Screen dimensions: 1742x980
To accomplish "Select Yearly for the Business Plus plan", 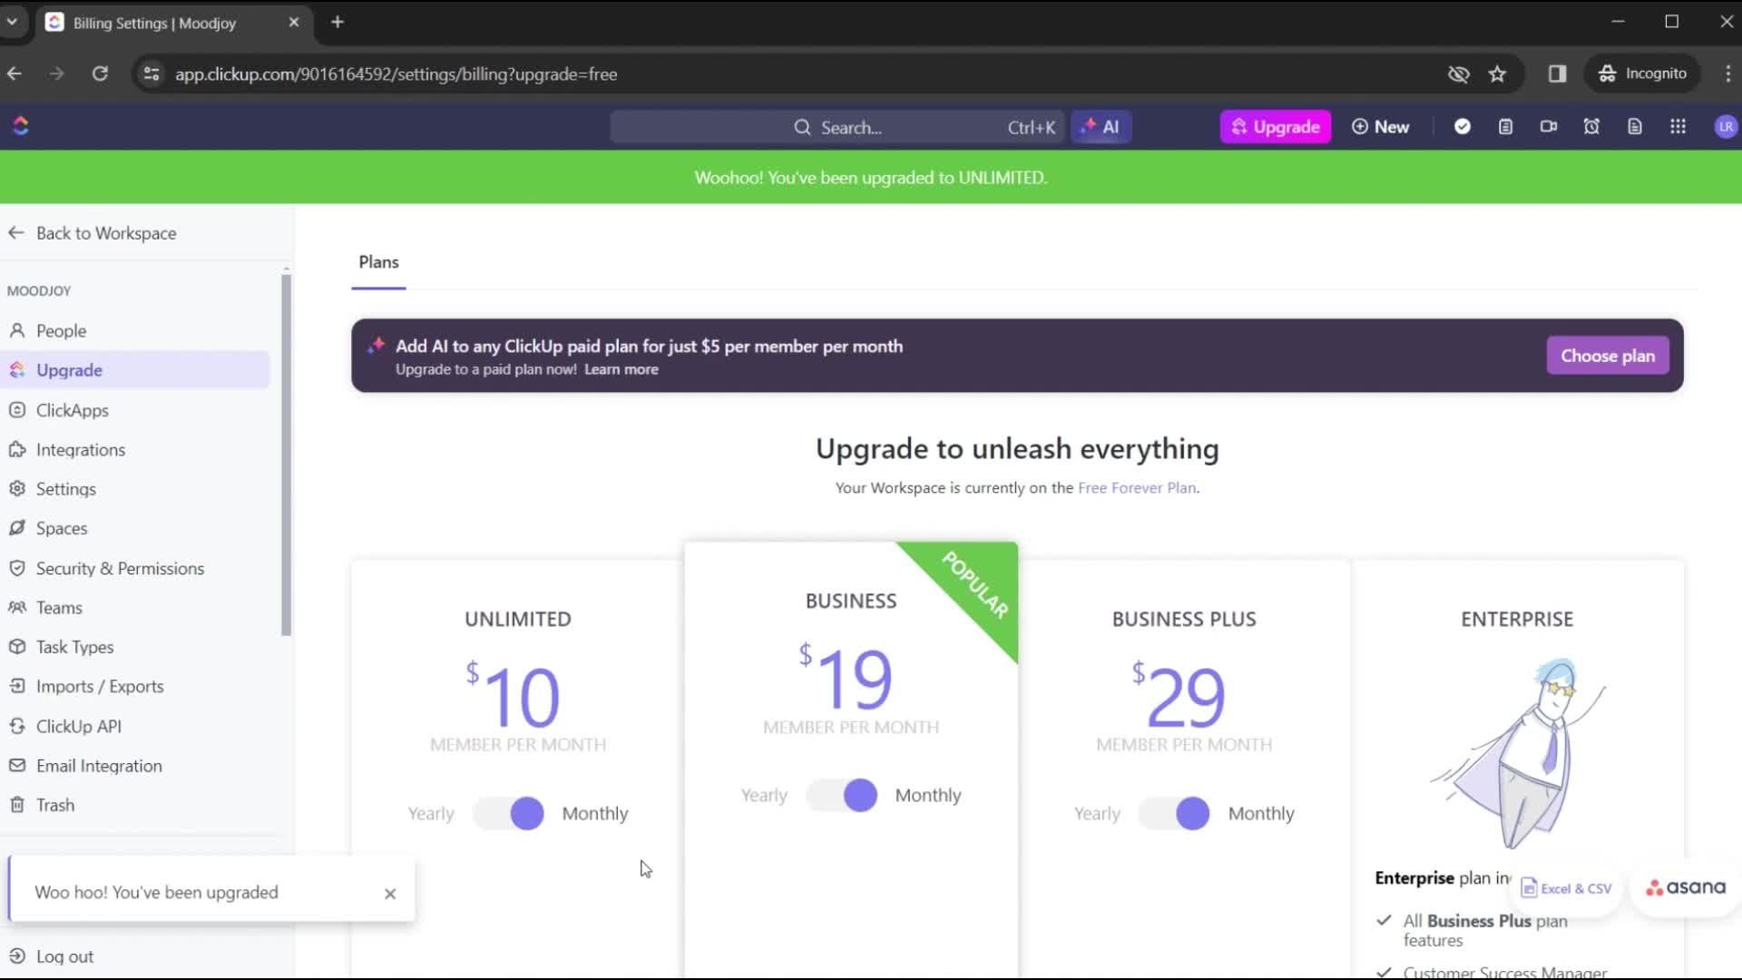I will tap(1097, 814).
